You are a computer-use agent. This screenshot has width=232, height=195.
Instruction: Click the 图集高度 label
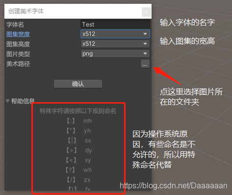coord(18,44)
